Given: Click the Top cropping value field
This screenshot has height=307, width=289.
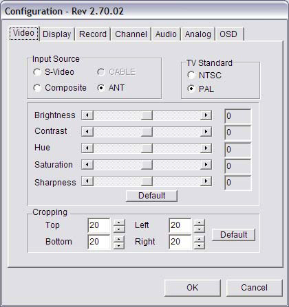Looking at the screenshot, I should click(x=99, y=225).
